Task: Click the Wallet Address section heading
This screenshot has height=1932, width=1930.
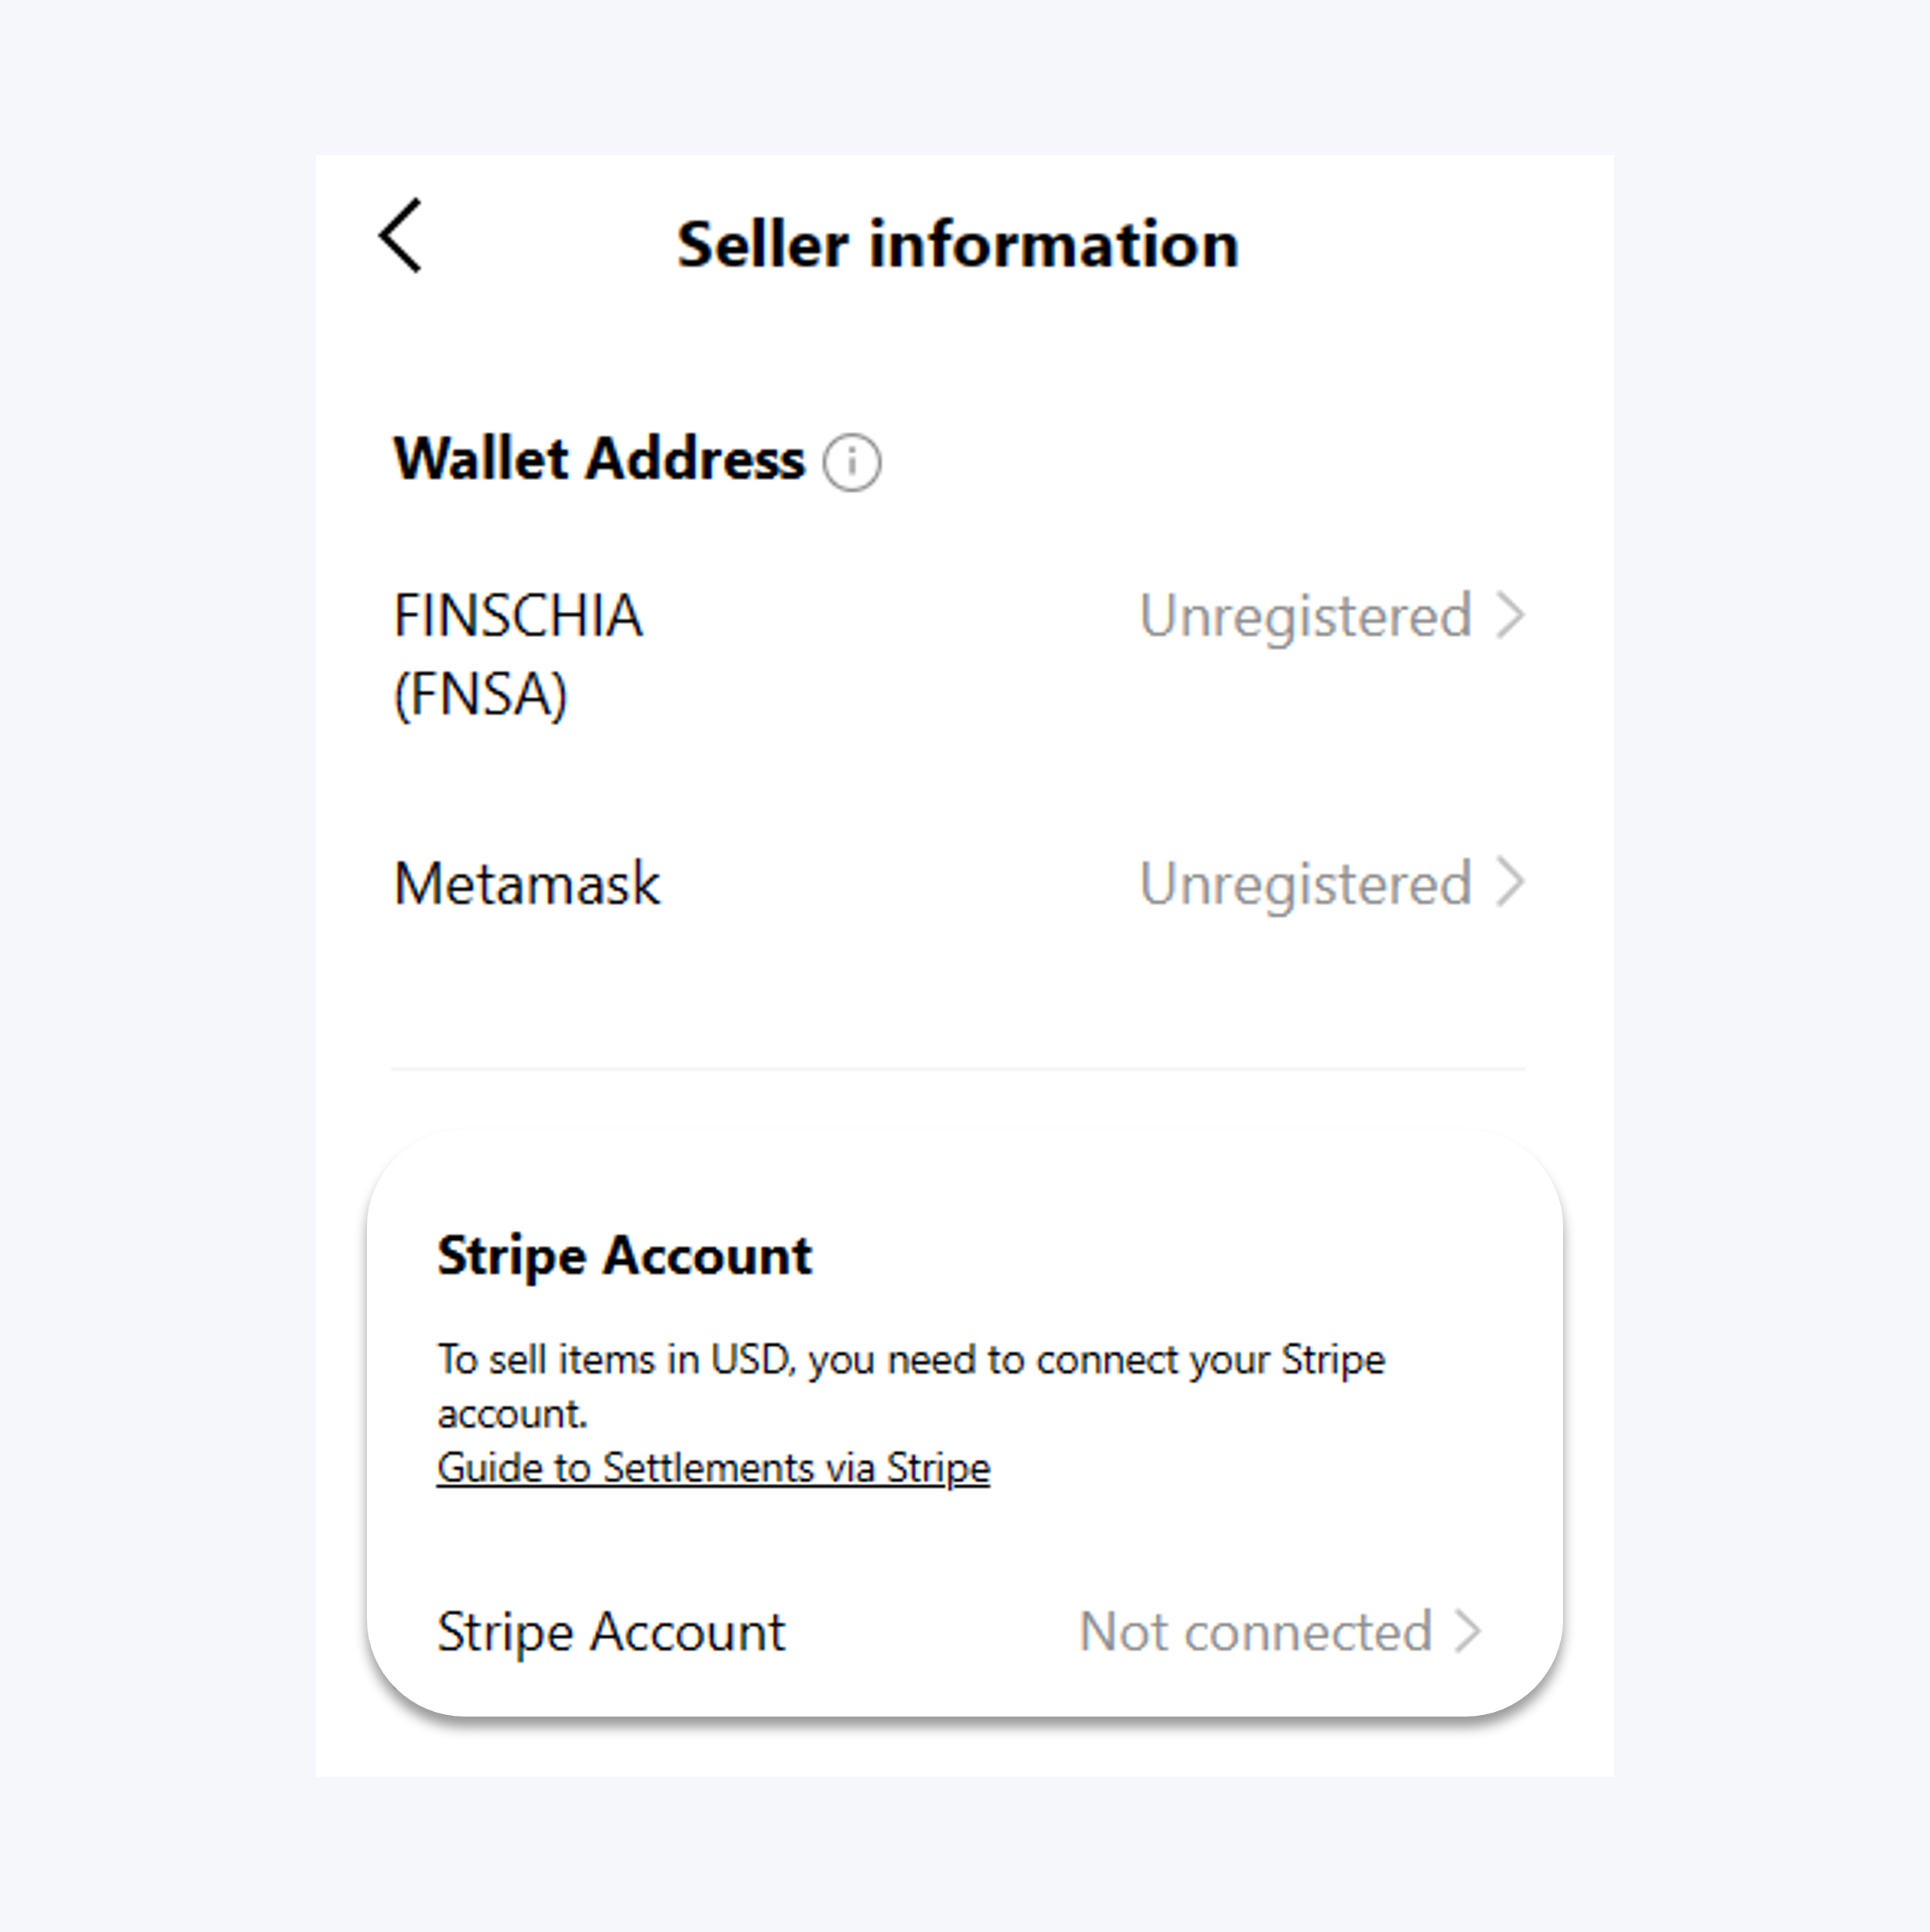Action: tap(599, 459)
